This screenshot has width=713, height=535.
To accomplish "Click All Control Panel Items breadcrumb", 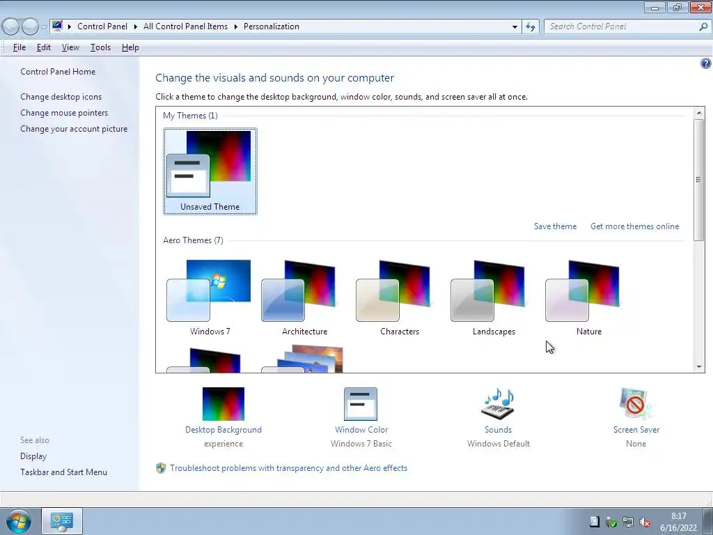I will [185, 26].
